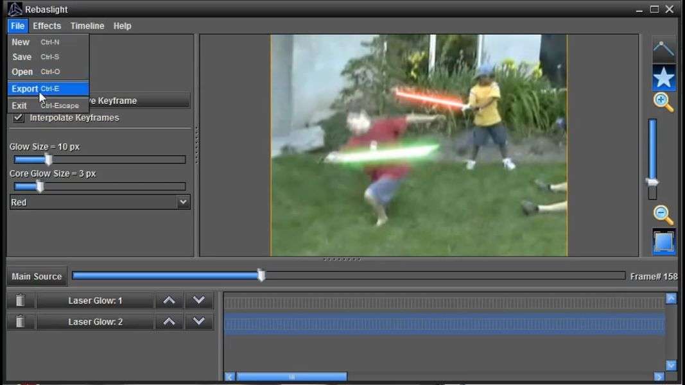
Task: Move Laser Glow: 2 down
Action: click(199, 321)
